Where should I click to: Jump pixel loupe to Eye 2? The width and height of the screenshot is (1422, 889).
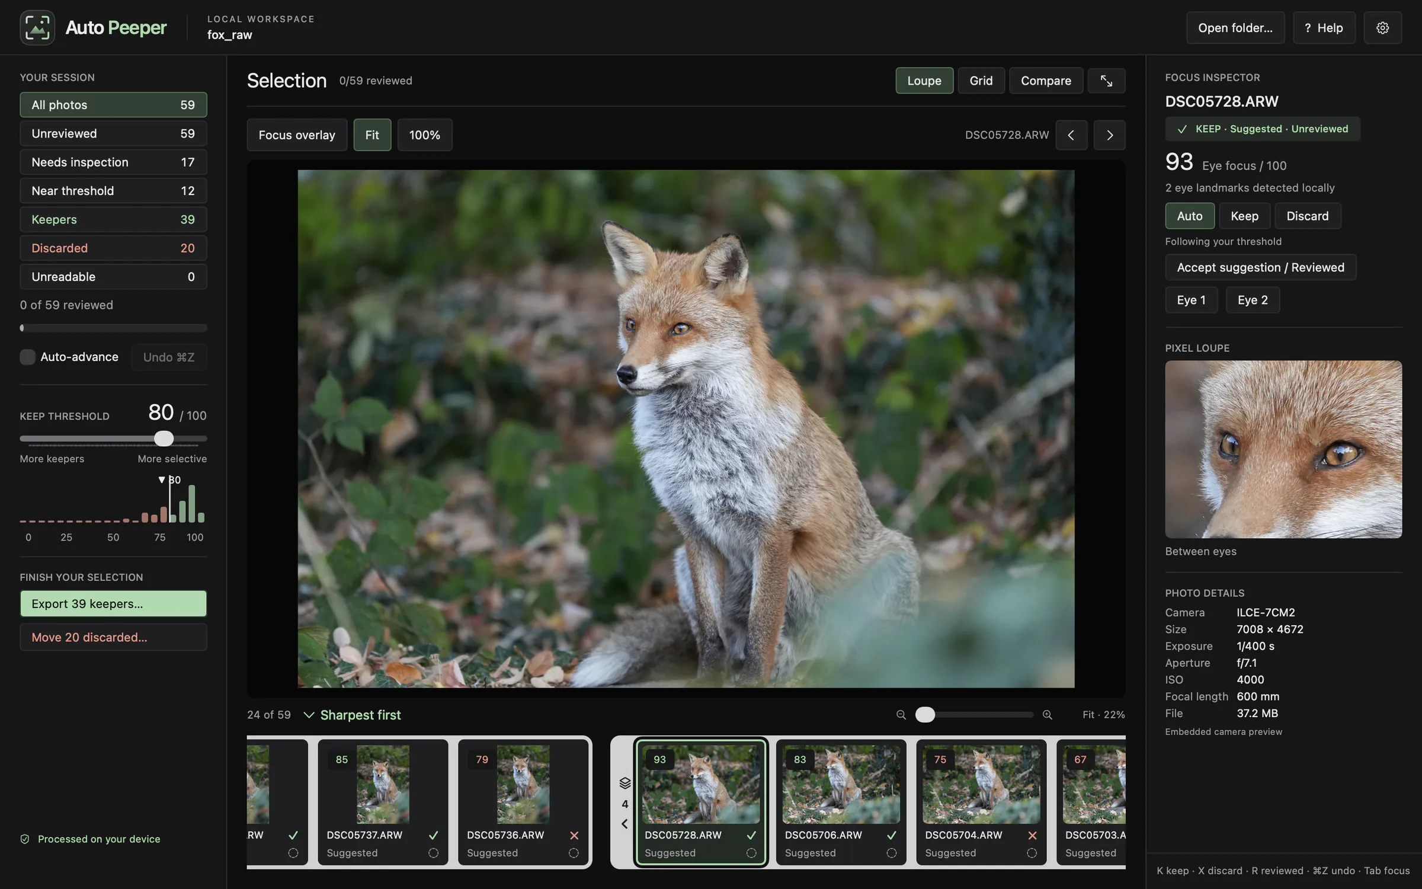(1253, 300)
